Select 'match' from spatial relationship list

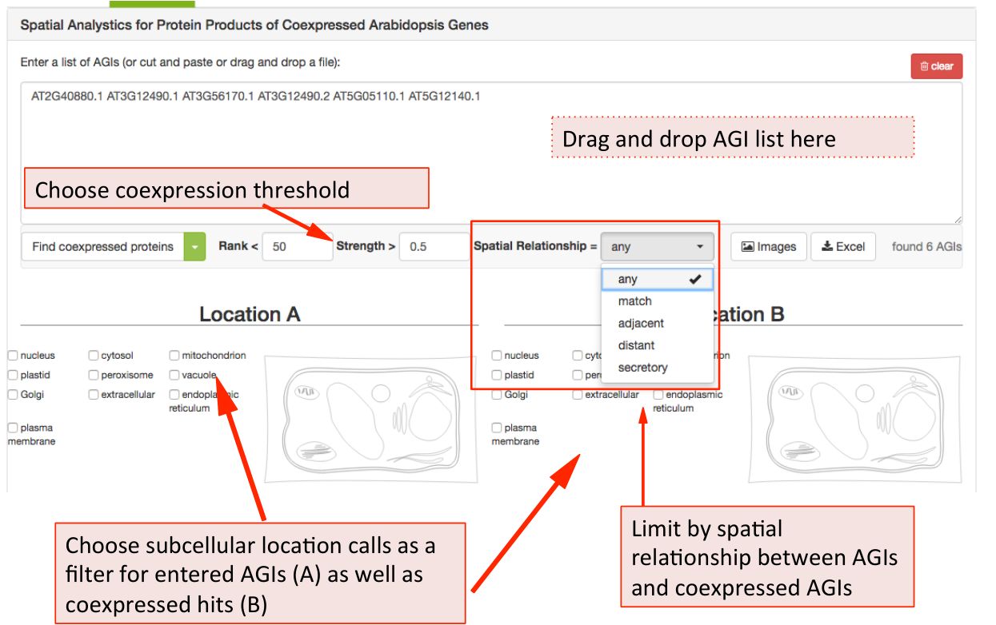click(x=635, y=301)
